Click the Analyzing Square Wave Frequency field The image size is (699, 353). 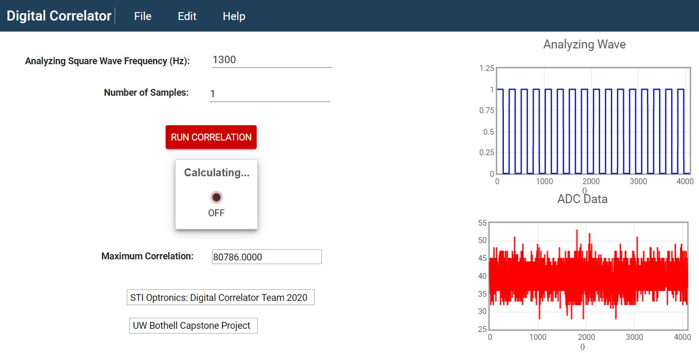271,60
